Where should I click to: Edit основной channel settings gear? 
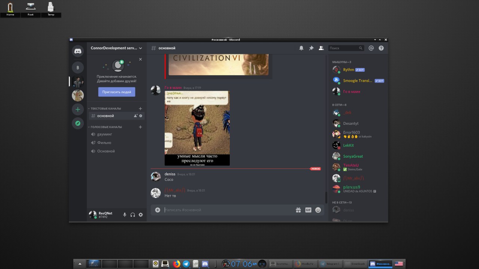(x=141, y=116)
